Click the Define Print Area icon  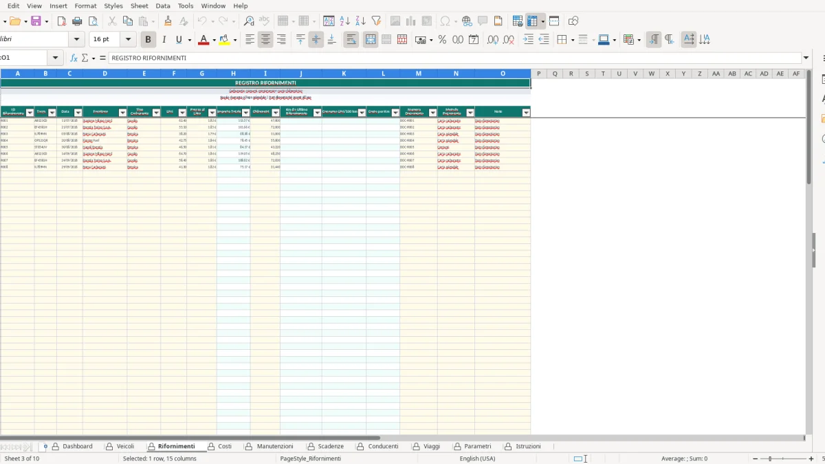518,21
